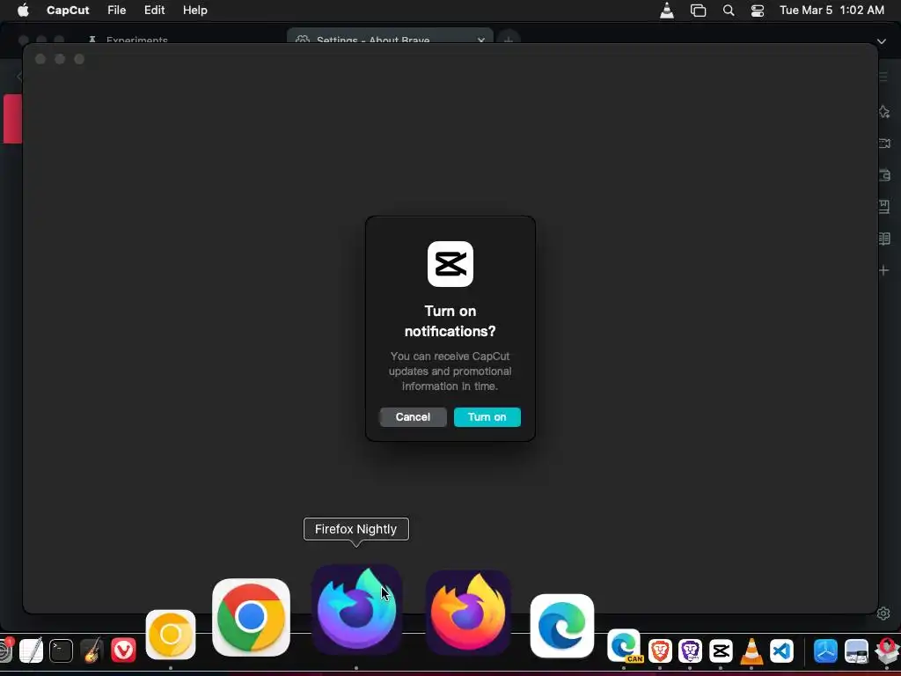Image resolution: width=901 pixels, height=676 pixels.
Task: Open the Apple menu
Action: click(x=23, y=10)
